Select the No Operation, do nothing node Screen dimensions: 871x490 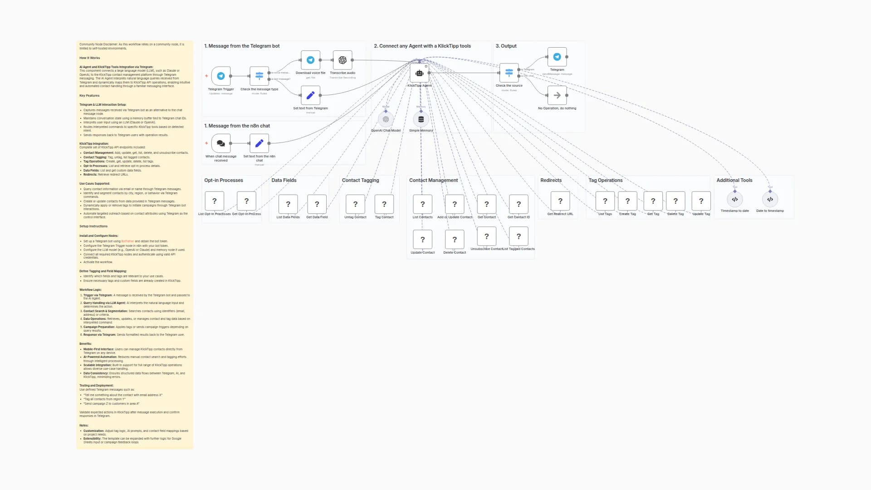click(557, 95)
